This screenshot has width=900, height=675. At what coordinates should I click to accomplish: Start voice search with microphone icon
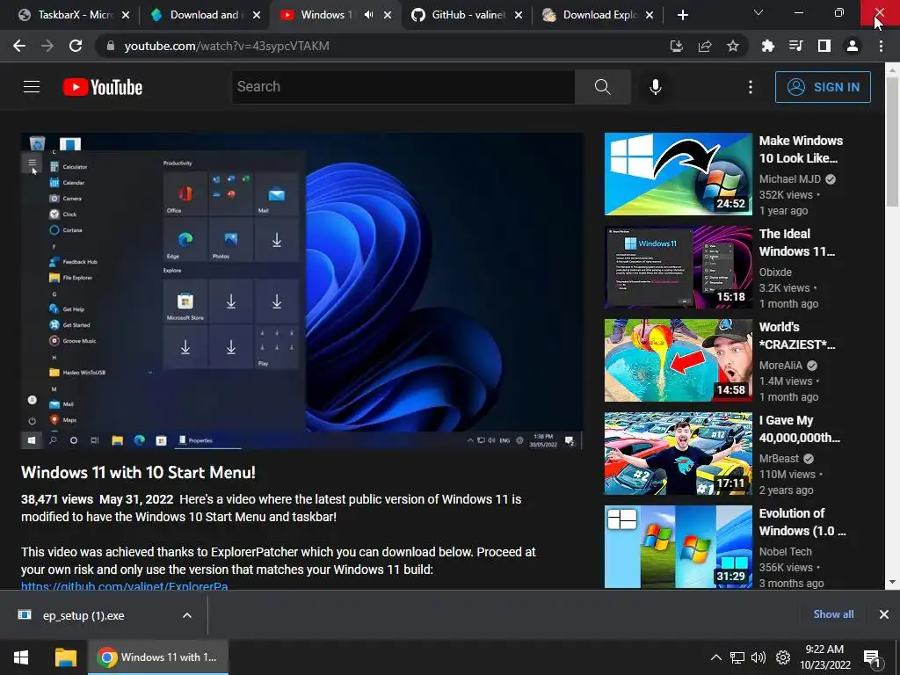[x=656, y=87]
